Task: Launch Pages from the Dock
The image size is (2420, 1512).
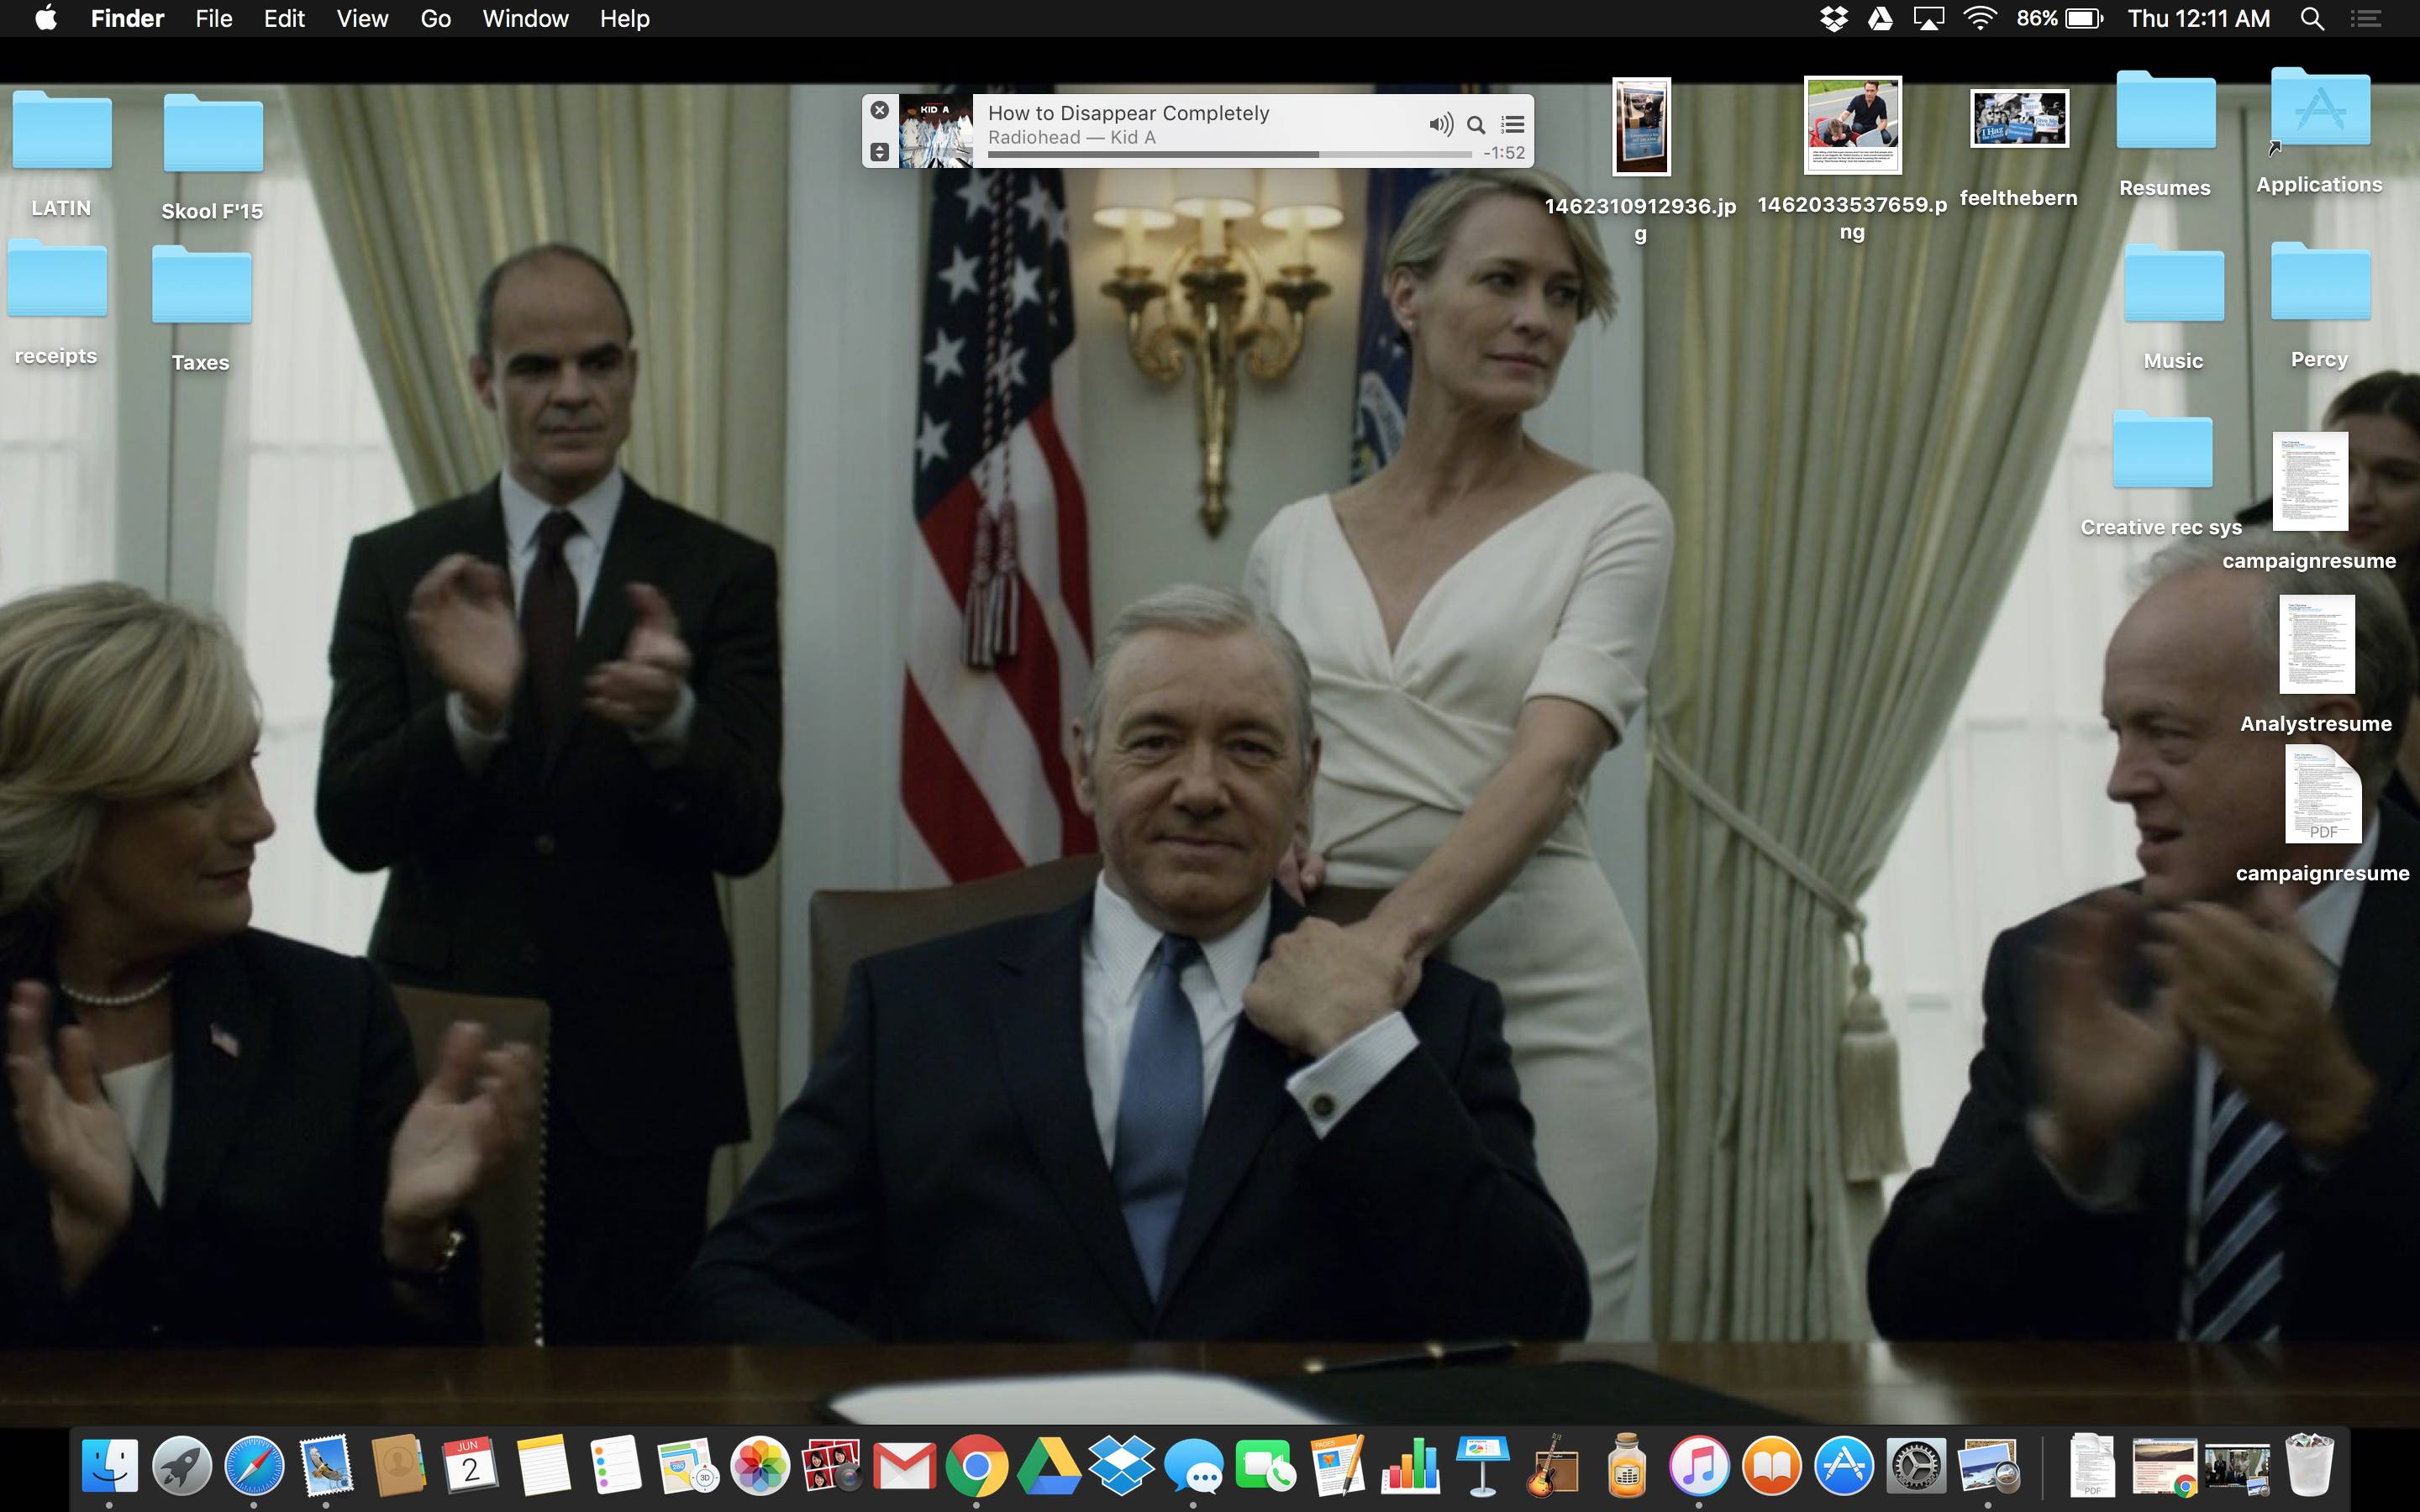Action: point(1338,1466)
